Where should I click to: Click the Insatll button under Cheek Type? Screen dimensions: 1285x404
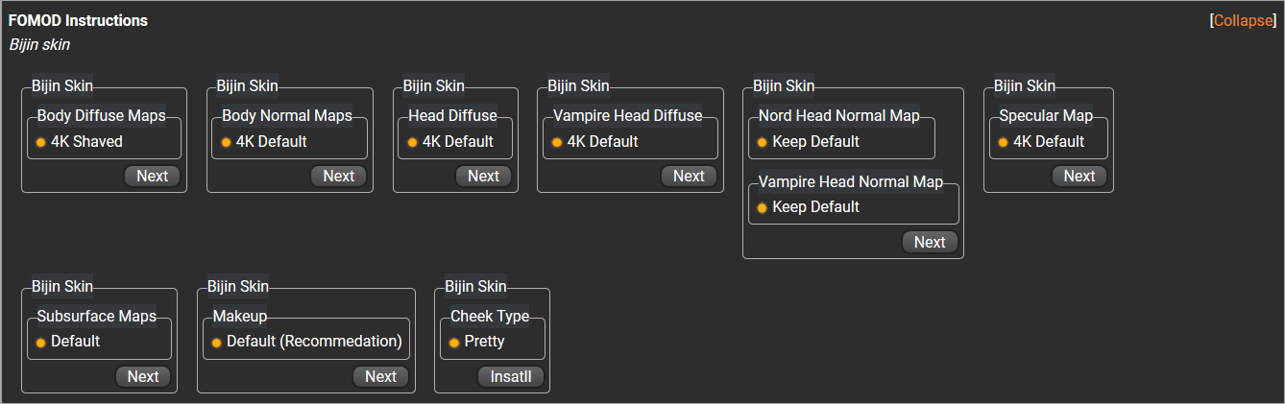pyautogui.click(x=511, y=376)
